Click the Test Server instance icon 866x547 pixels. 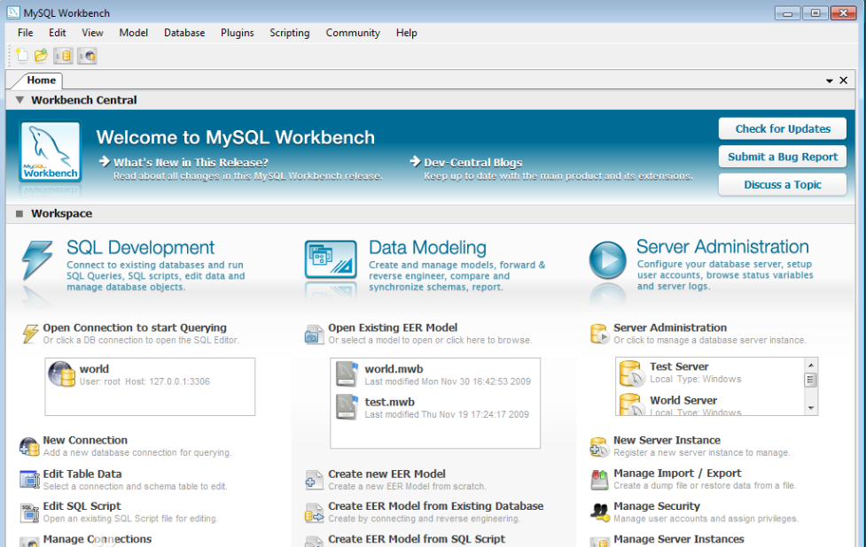click(631, 374)
